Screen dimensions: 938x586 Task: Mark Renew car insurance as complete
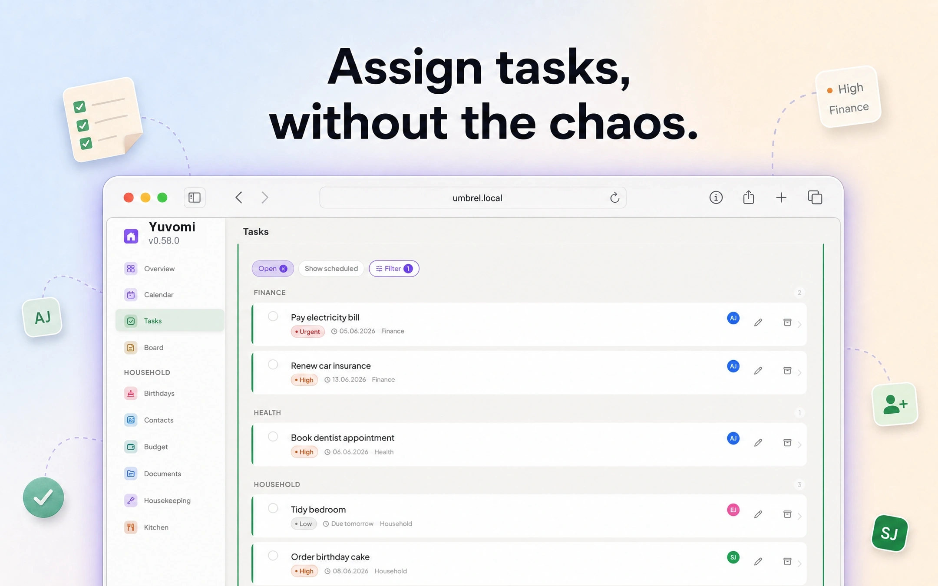(273, 365)
